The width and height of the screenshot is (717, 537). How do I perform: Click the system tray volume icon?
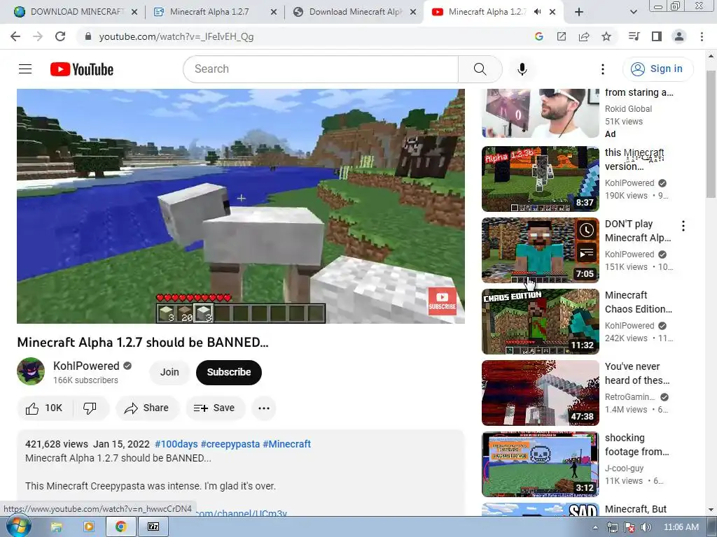tap(646, 527)
